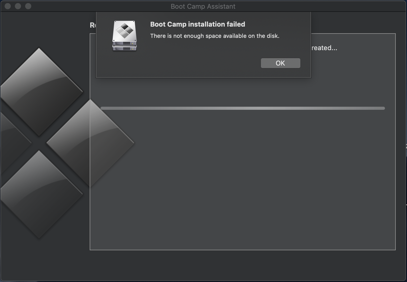Close the Boot Camp Assistant window
Screen dimensions: 407x282
tap(8, 6)
